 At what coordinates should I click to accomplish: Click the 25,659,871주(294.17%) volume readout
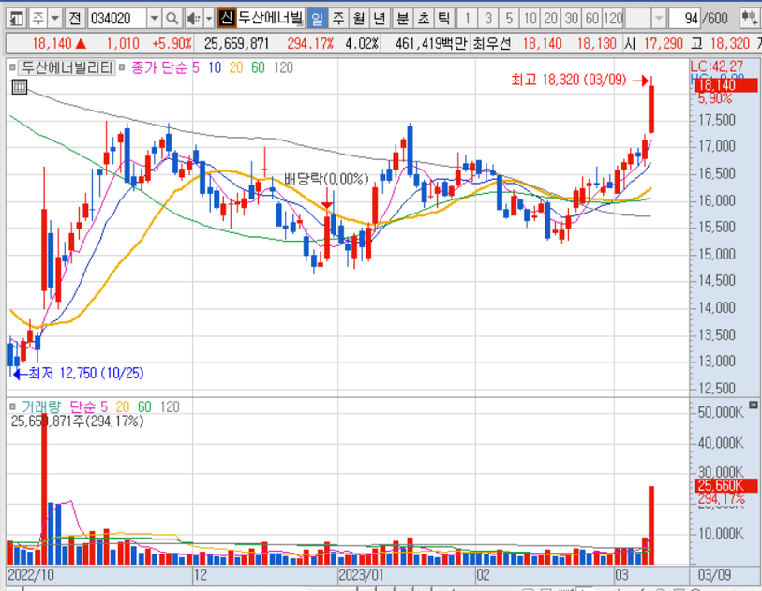tap(78, 421)
